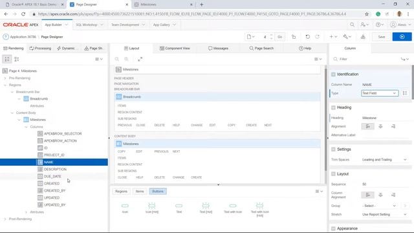The image size is (414, 233).
Task: Switch to the Page Search tab
Action: (261, 49)
